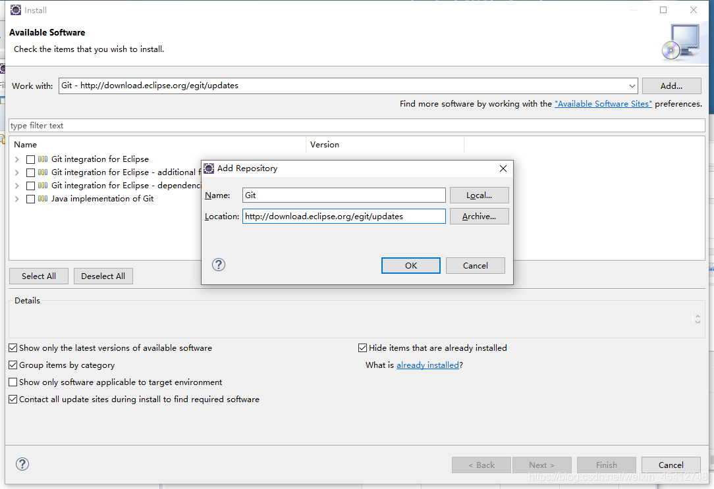
Task: Click the Version column header
Action: point(385,145)
